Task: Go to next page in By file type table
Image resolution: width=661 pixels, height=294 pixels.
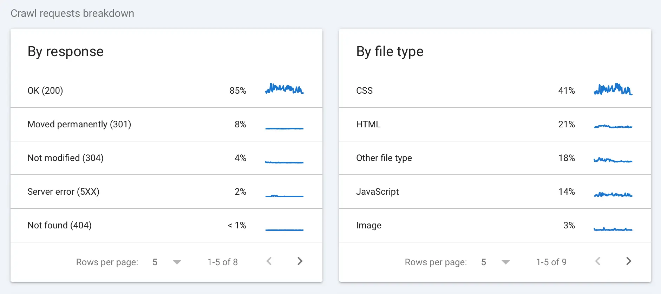Action: click(x=628, y=261)
